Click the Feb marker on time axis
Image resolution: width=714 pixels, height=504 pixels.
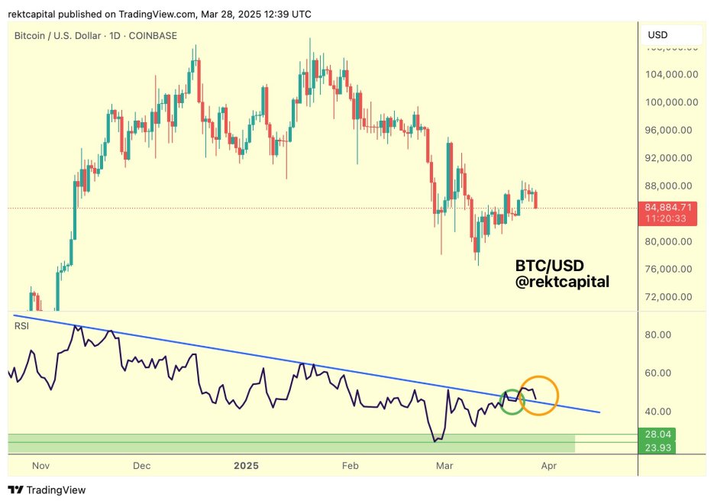tap(351, 466)
